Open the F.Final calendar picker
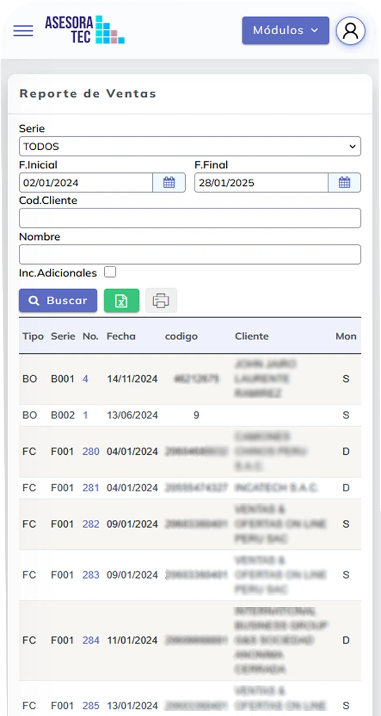 tap(344, 183)
